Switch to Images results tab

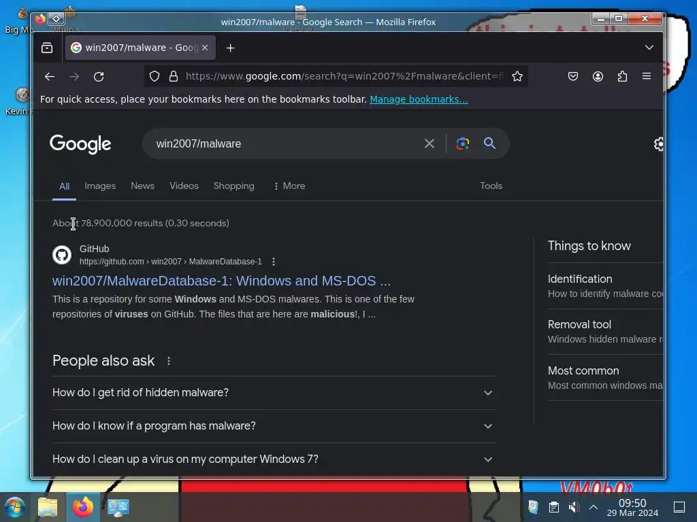(100, 186)
